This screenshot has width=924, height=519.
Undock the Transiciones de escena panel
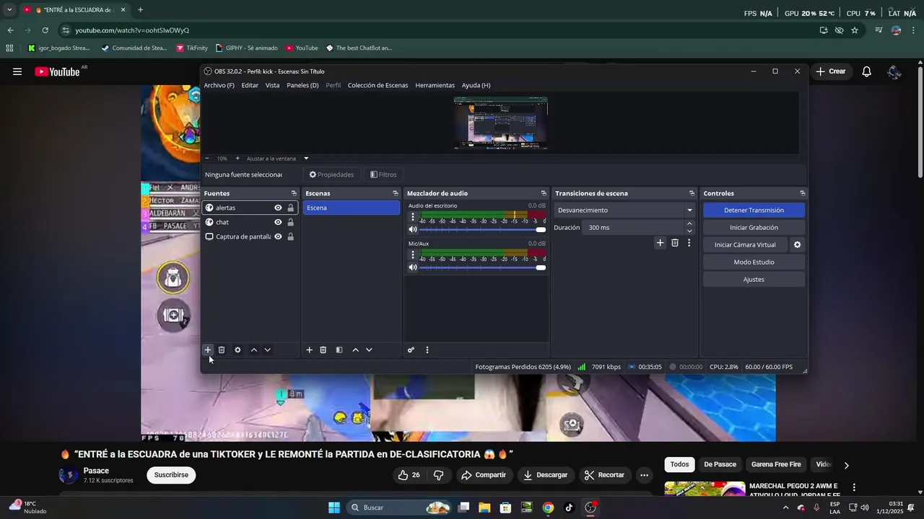coord(692,193)
